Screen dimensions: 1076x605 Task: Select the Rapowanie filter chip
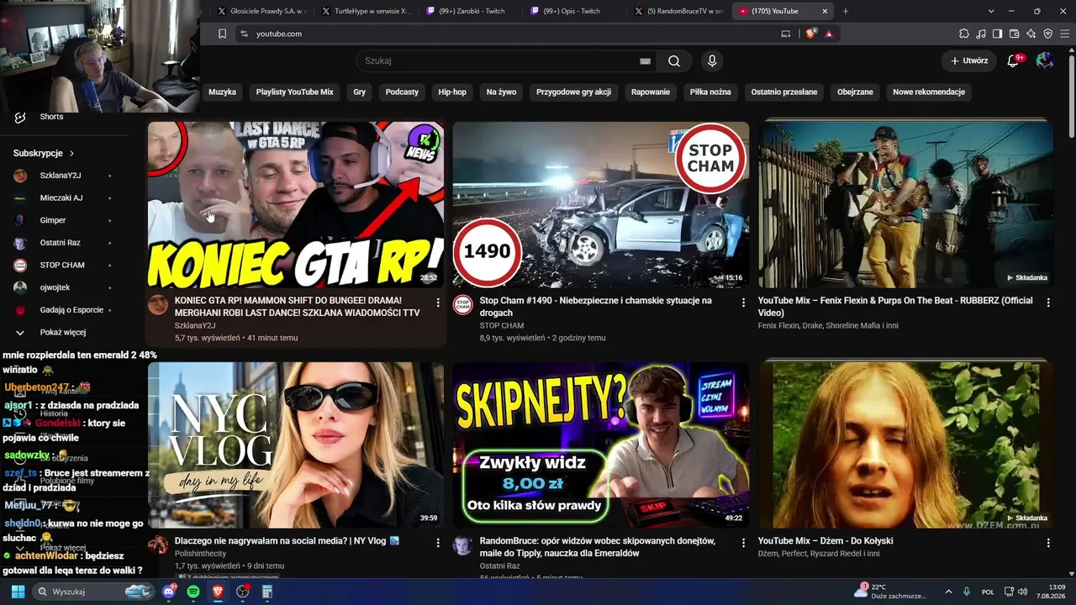[x=651, y=92]
